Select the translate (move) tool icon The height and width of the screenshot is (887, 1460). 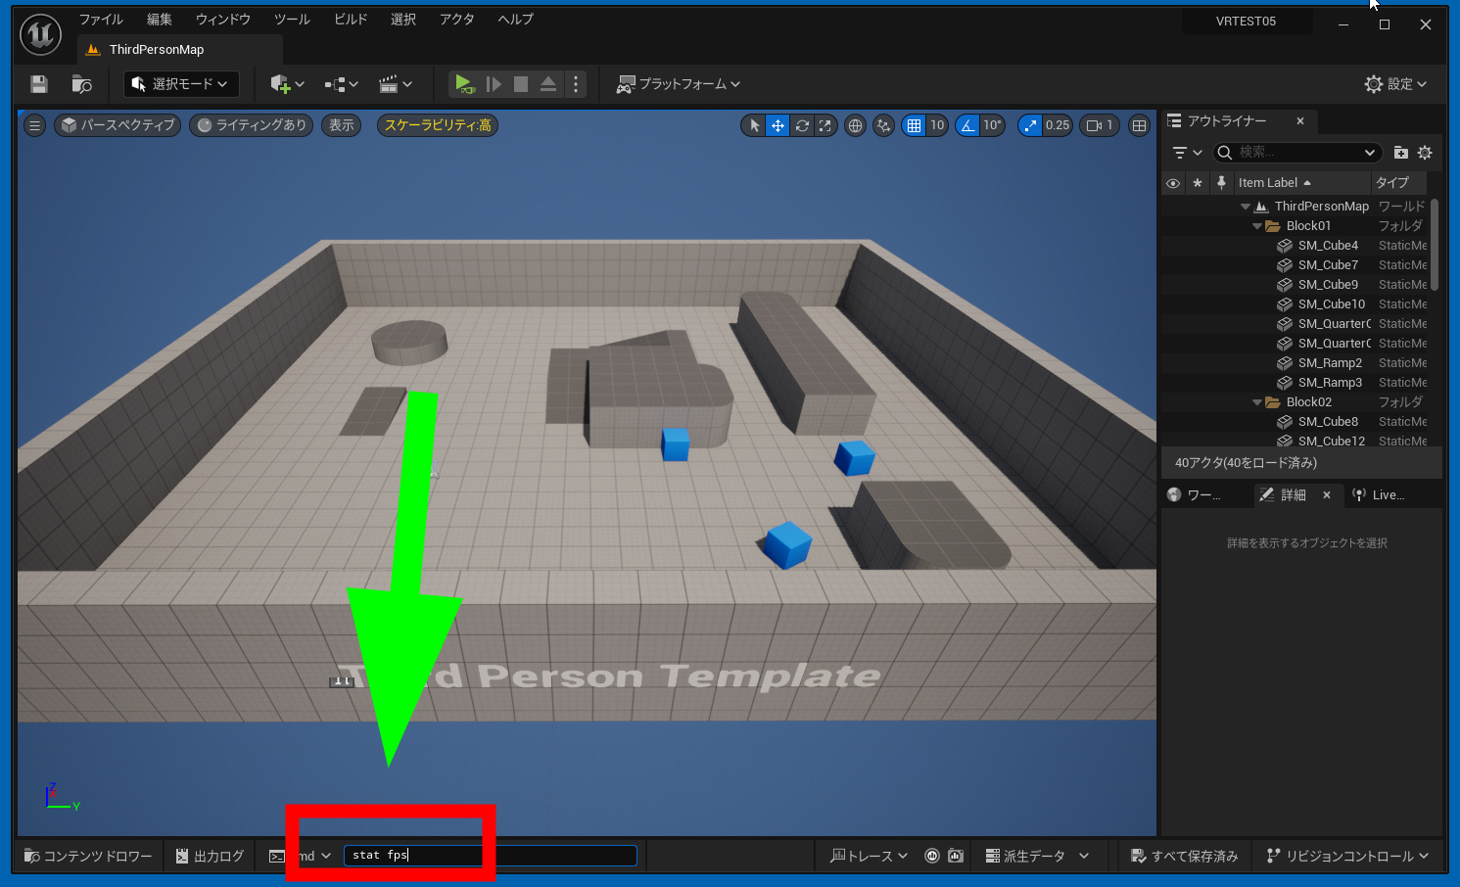click(x=777, y=125)
